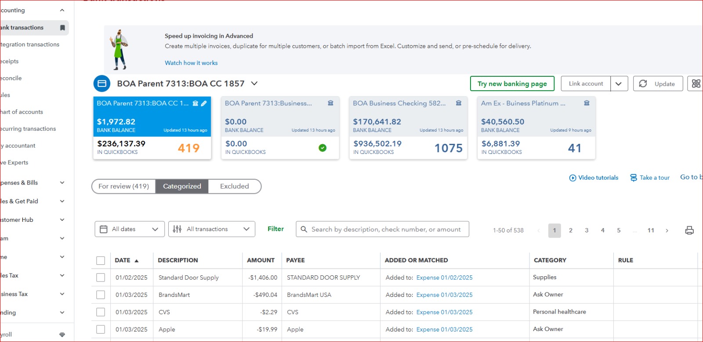The image size is (703, 342).
Task: Switch to the Excluded tab
Action: pos(234,186)
